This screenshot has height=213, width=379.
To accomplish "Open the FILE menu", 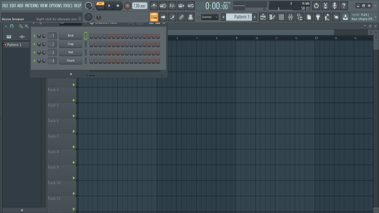I will (x=5, y=6).
